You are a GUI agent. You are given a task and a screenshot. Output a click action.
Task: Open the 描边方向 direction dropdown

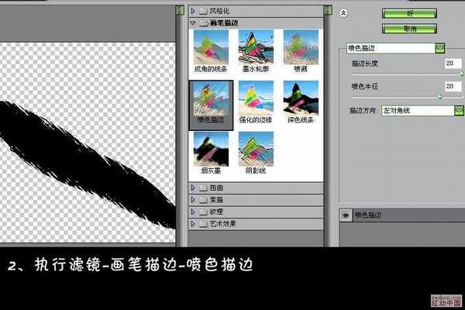[459, 111]
